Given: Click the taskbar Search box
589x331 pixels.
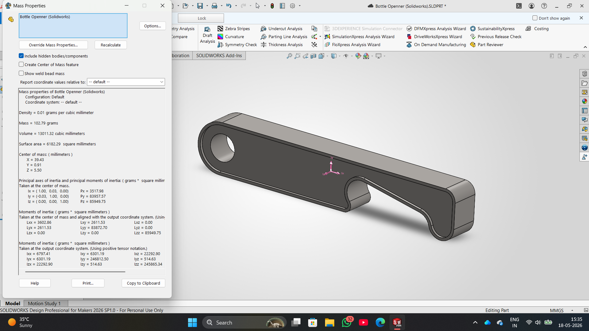Looking at the screenshot, I should point(244,322).
